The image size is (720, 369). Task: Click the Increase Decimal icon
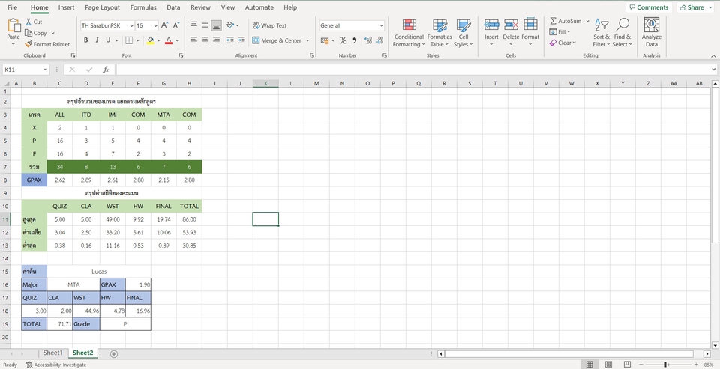[367, 40]
